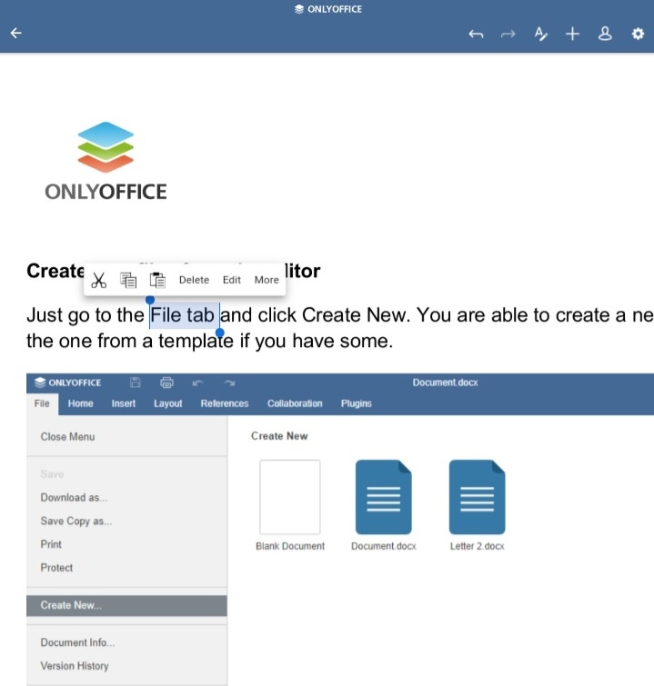Open the collaboration users icon
The image size is (654, 686).
(x=605, y=34)
